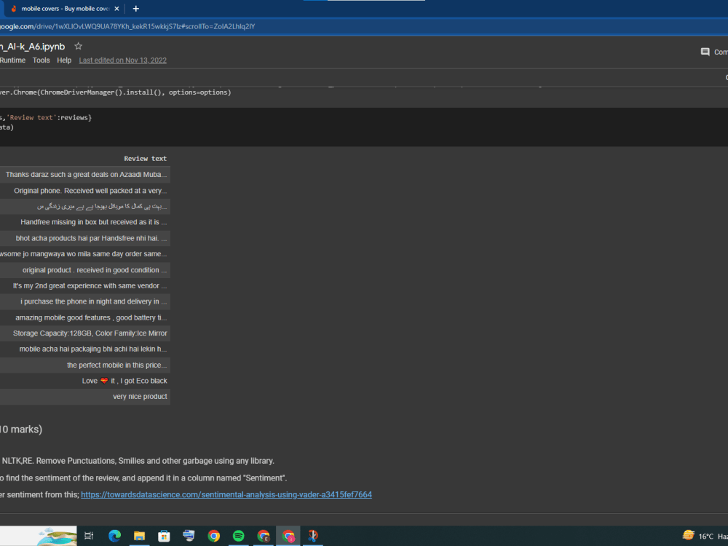Open the weather widget showing 16°C

[705, 536]
